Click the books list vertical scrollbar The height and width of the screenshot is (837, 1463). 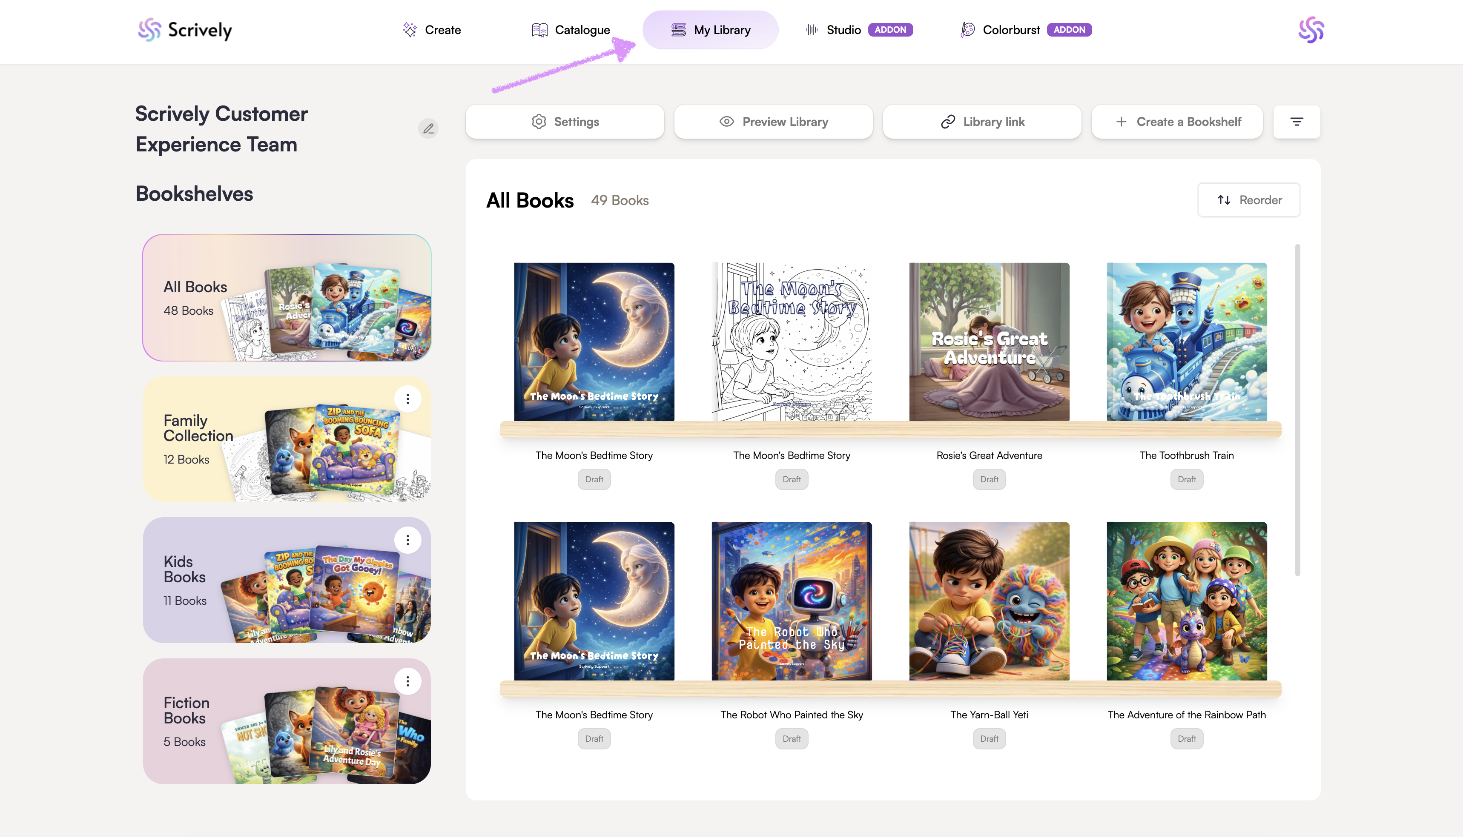point(1297,409)
